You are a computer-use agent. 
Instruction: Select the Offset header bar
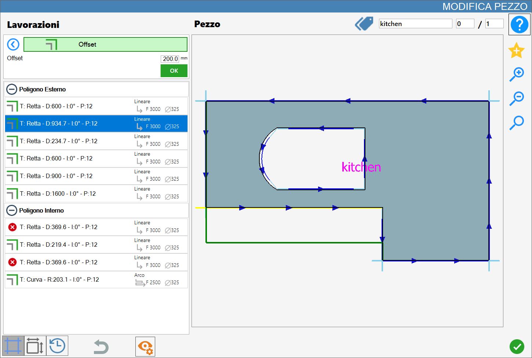[105, 44]
